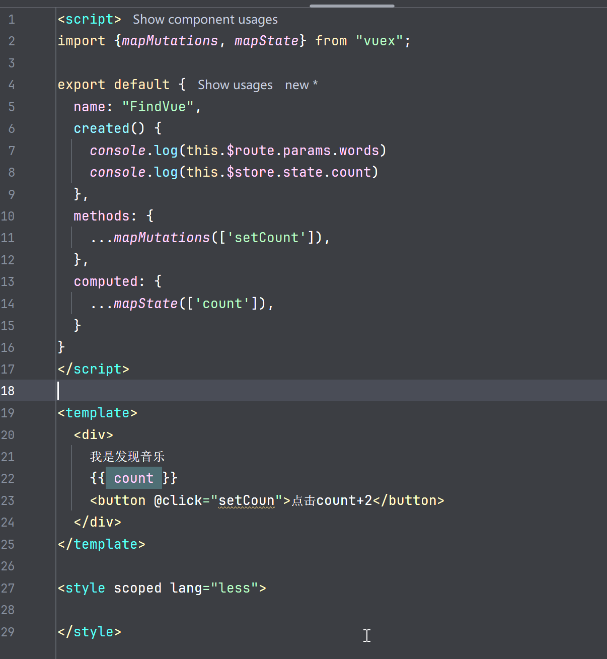
Task: Click the 'computed' property key
Action: click(x=106, y=281)
